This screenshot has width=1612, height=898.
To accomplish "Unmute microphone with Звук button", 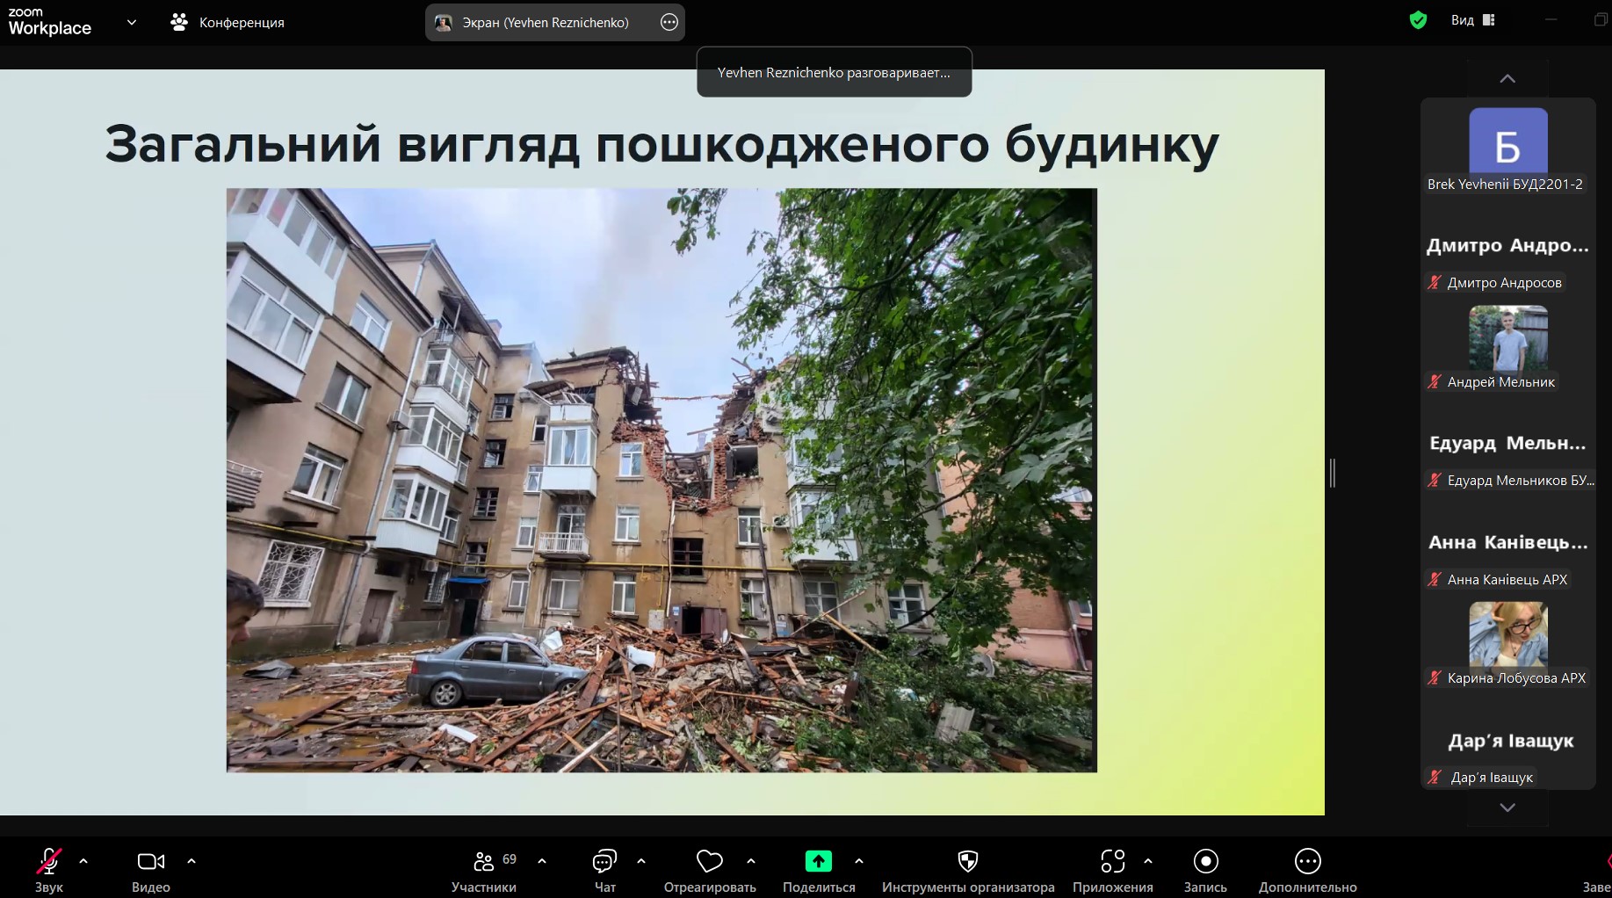I will [x=49, y=871].
